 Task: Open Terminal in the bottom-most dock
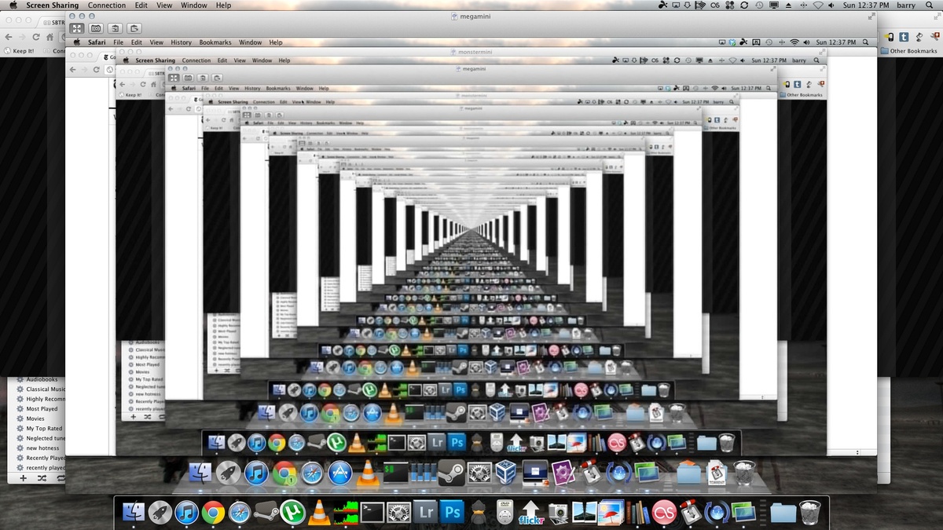(372, 513)
